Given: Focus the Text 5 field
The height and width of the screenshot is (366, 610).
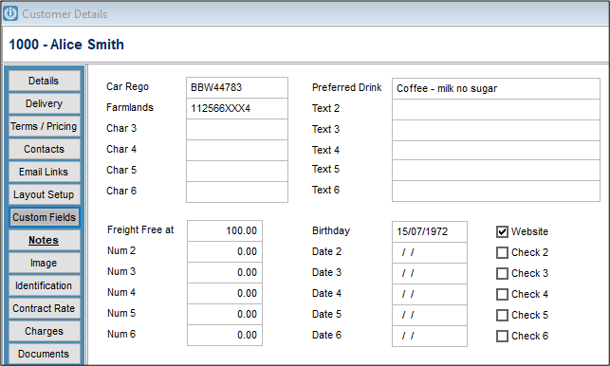Looking at the screenshot, I should (496, 170).
